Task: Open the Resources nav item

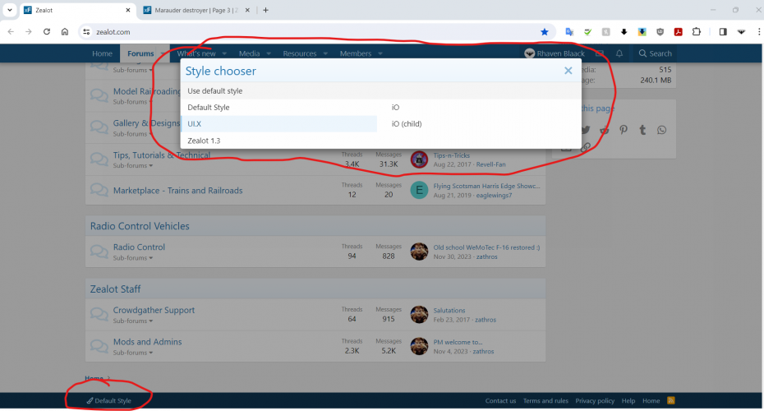Action: tap(300, 53)
